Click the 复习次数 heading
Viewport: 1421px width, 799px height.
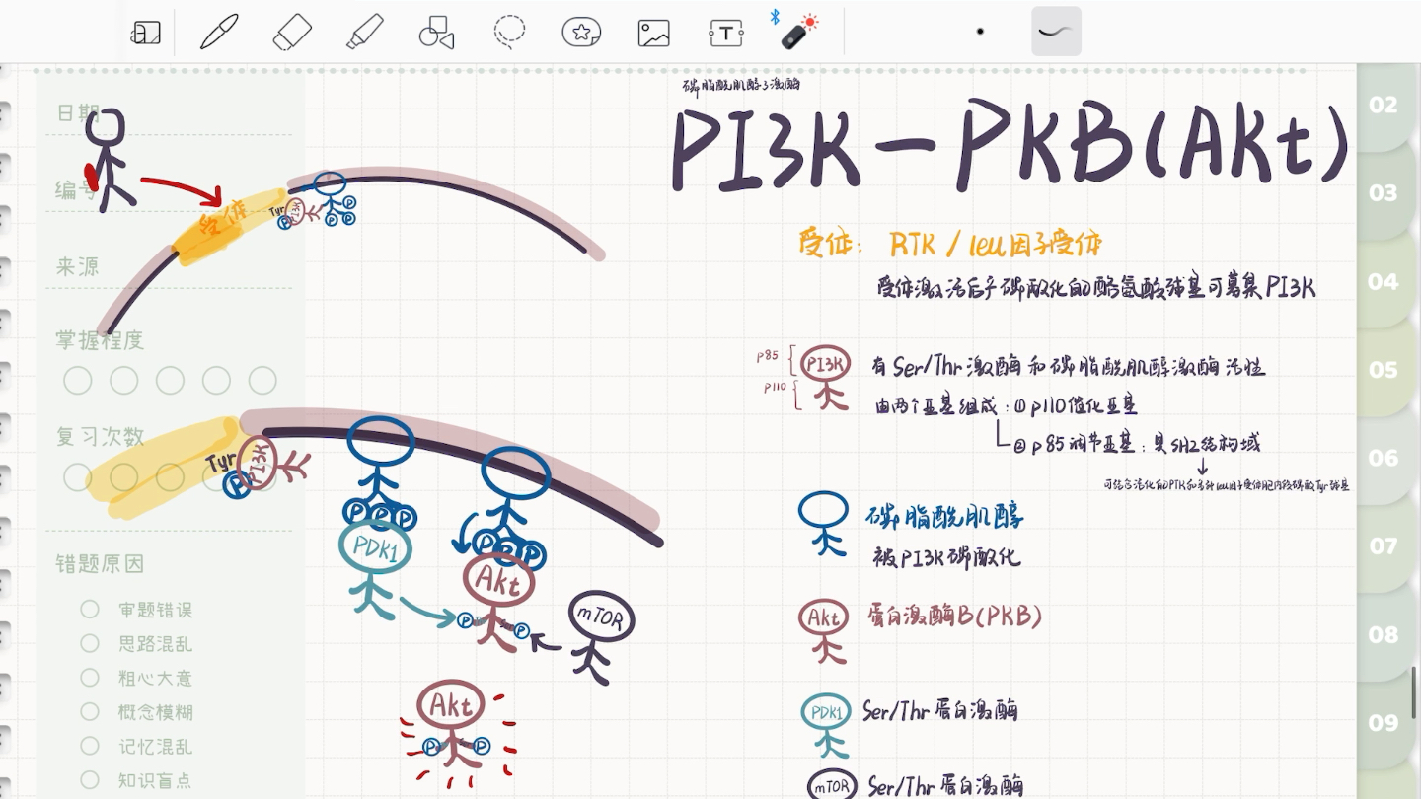tap(100, 436)
